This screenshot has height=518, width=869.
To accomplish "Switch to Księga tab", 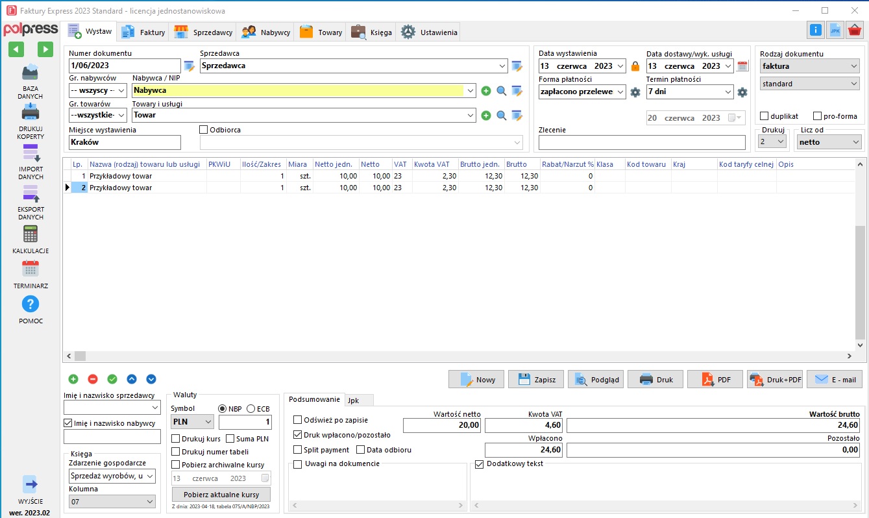I will 372,32.
